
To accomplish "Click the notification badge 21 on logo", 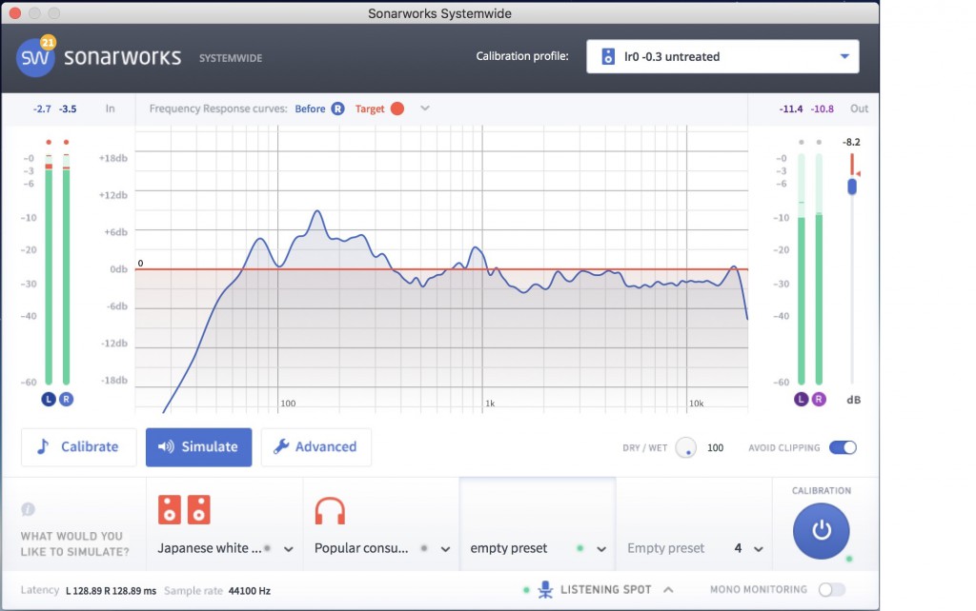I will tap(48, 42).
